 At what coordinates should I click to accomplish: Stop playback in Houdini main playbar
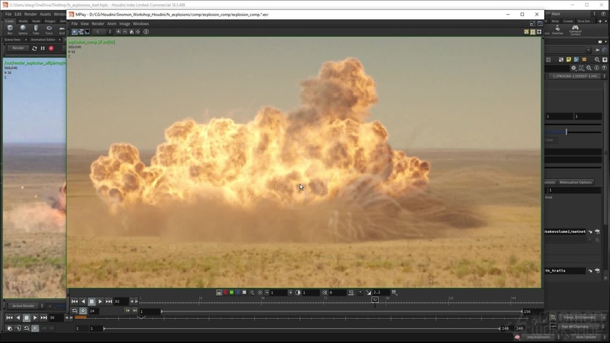click(27, 318)
